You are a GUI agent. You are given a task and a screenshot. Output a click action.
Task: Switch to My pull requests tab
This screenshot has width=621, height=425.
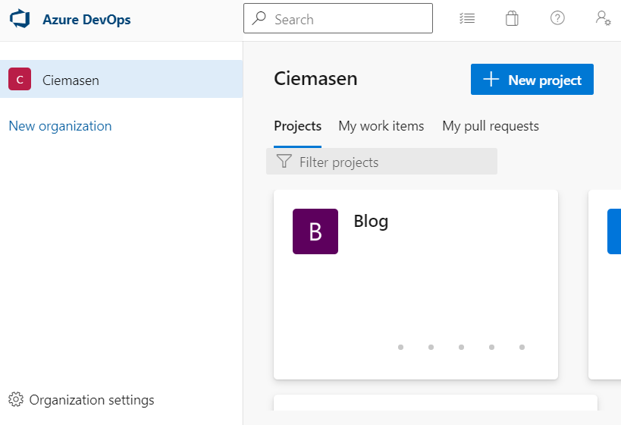[491, 126]
